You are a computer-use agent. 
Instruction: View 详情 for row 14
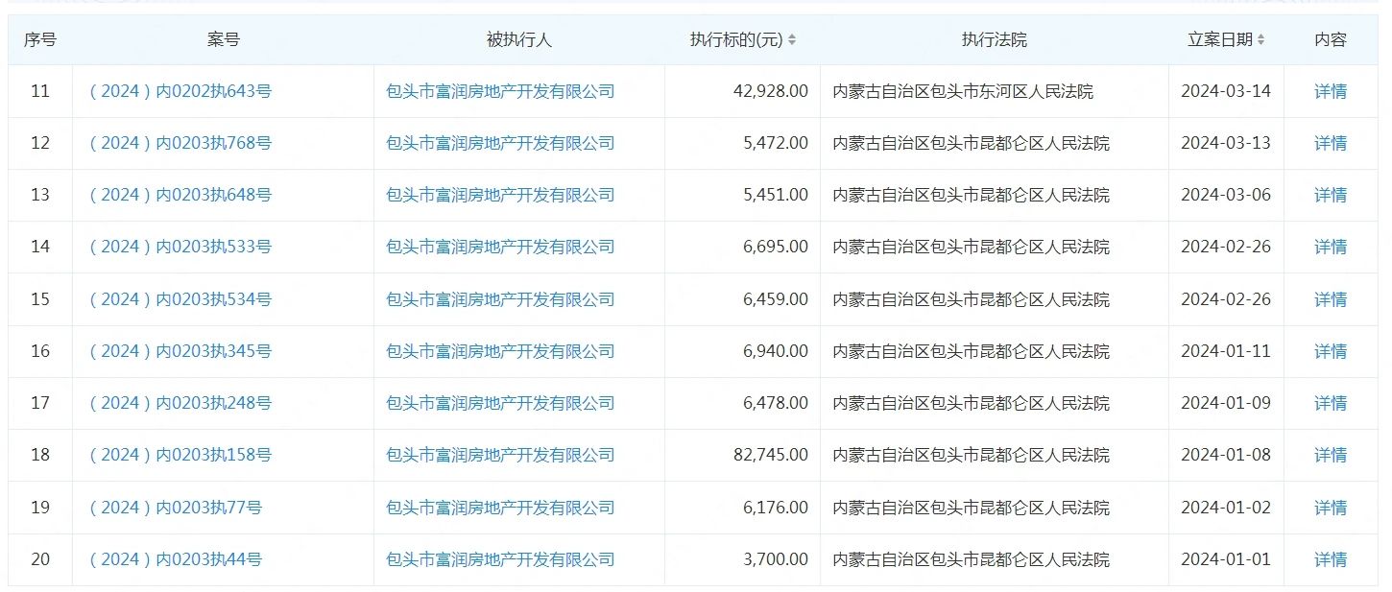click(x=1331, y=247)
